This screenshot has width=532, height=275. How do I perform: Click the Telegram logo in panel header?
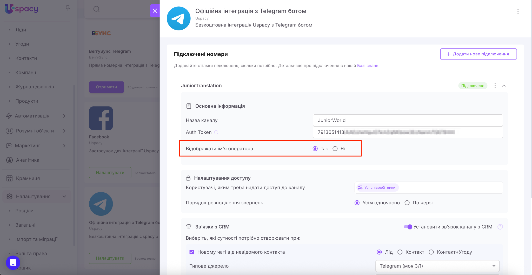[x=179, y=18]
